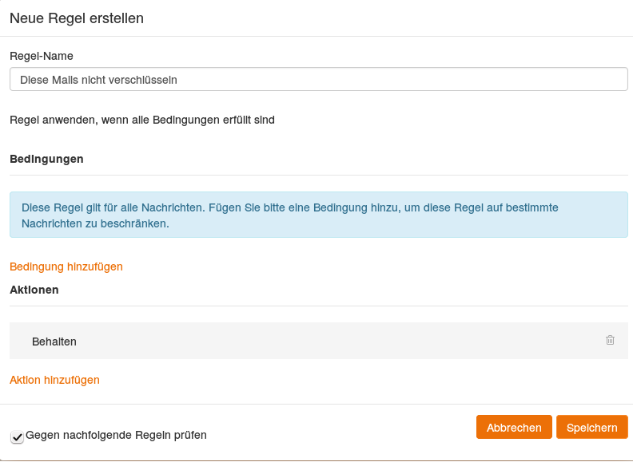Delete the Behalten action with trash icon
Image resolution: width=633 pixels, height=462 pixels.
(610, 340)
